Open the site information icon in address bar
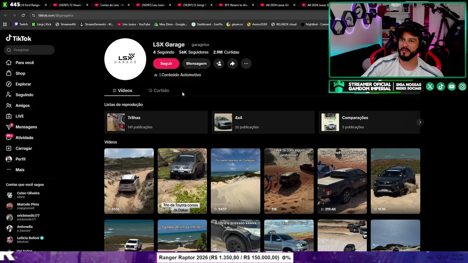Screen dimensions: 468x263 tap(34, 15)
